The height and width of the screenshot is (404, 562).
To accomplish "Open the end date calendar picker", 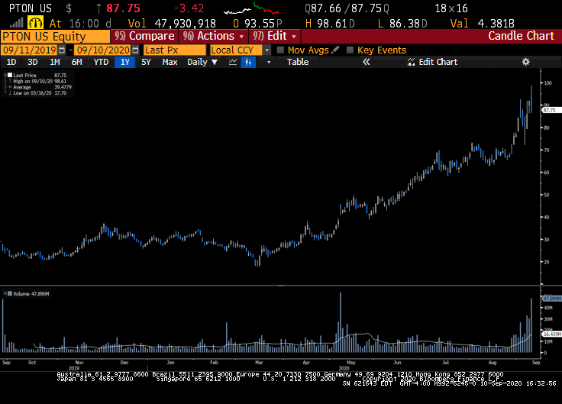I will tap(135, 50).
